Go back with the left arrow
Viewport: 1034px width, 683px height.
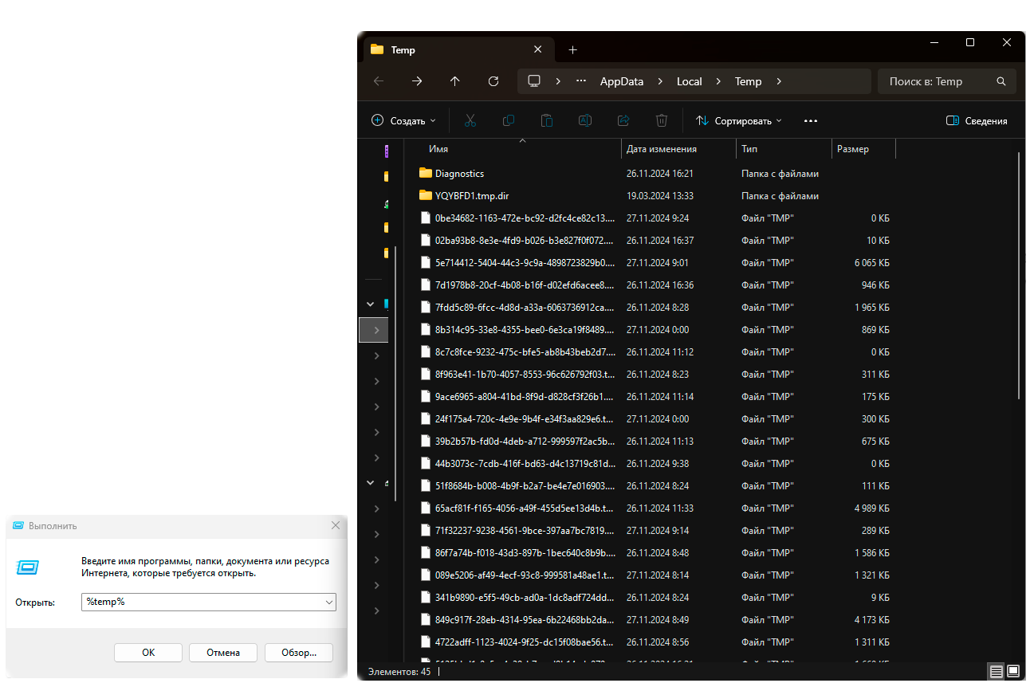tap(378, 81)
